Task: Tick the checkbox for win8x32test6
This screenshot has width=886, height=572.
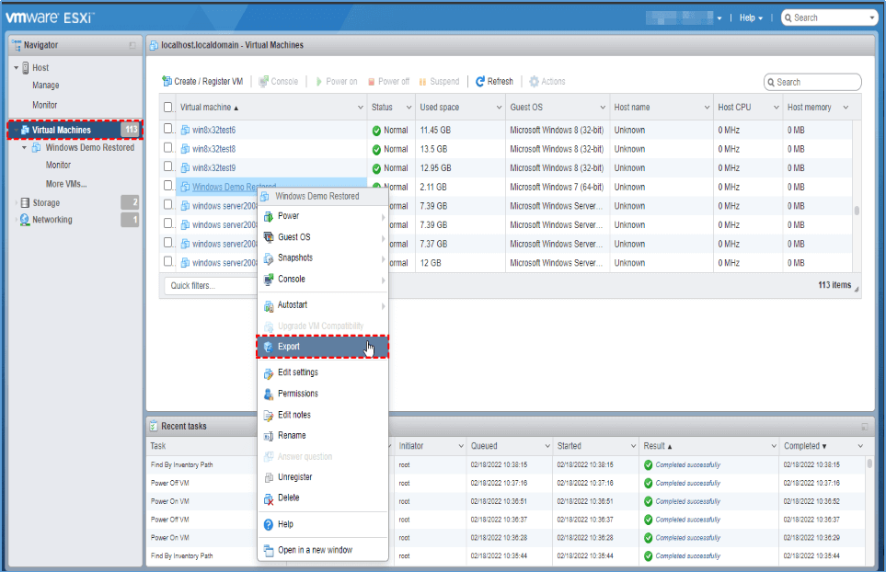Action: click(168, 130)
